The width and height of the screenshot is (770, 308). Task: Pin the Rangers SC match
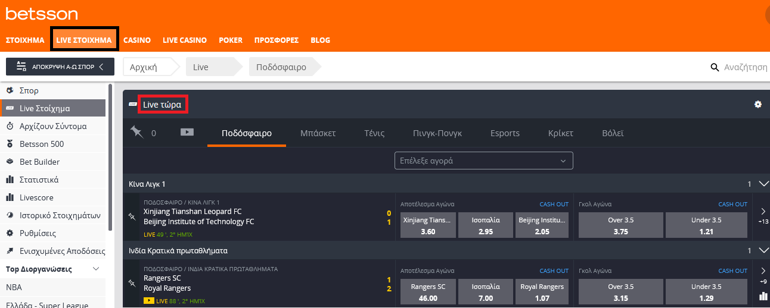coord(132,284)
